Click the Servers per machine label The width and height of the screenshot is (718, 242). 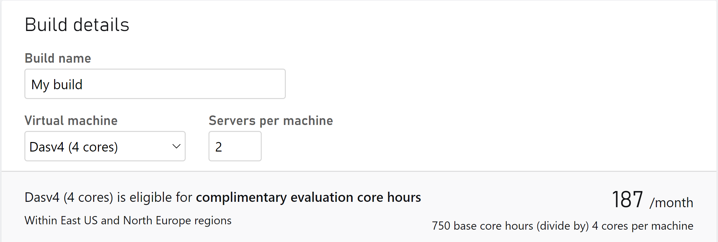pyautogui.click(x=271, y=120)
